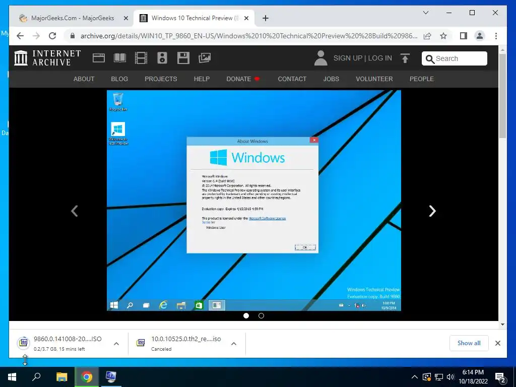Open the ABOUT menu item

pyautogui.click(x=84, y=79)
